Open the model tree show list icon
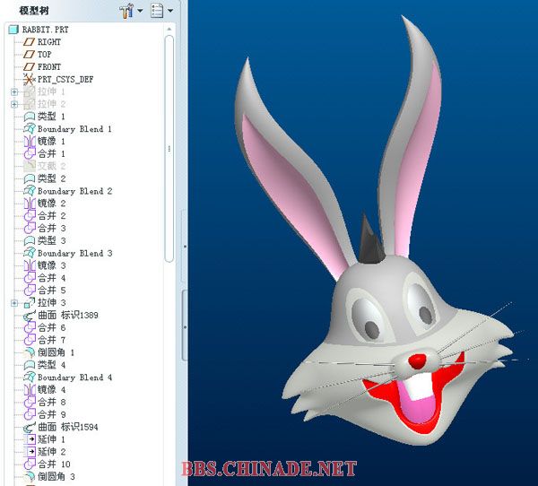This screenshot has height=486, width=538. click(157, 11)
